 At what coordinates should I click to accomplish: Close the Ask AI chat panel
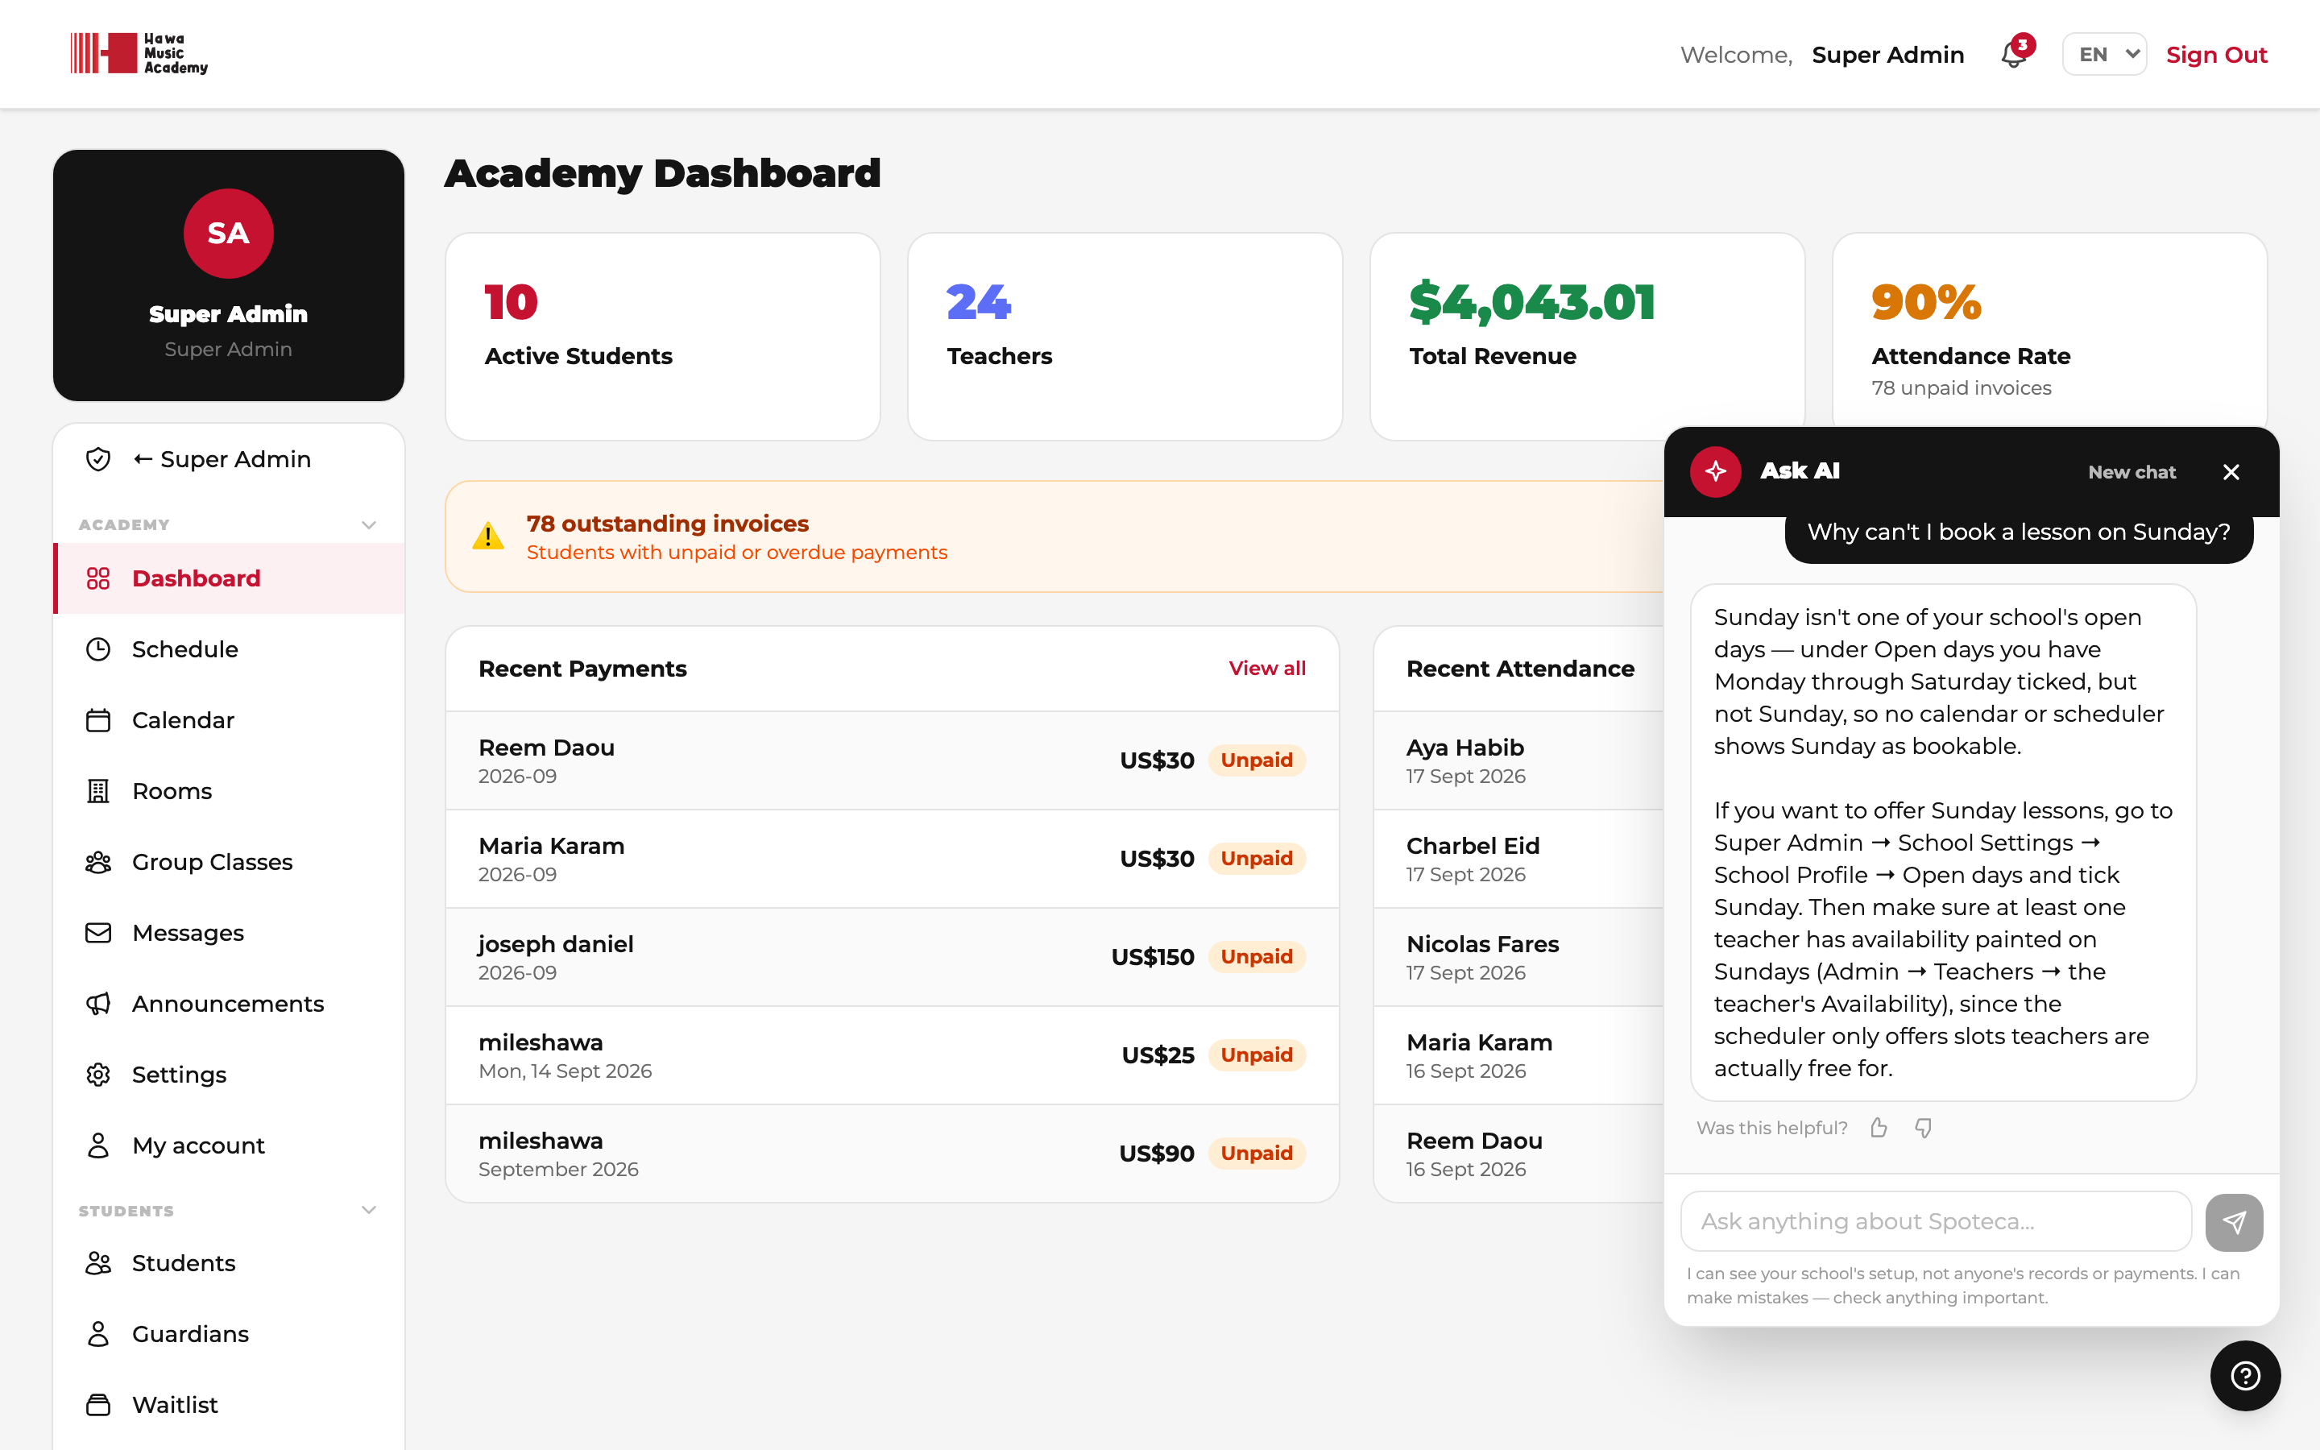tap(2231, 472)
